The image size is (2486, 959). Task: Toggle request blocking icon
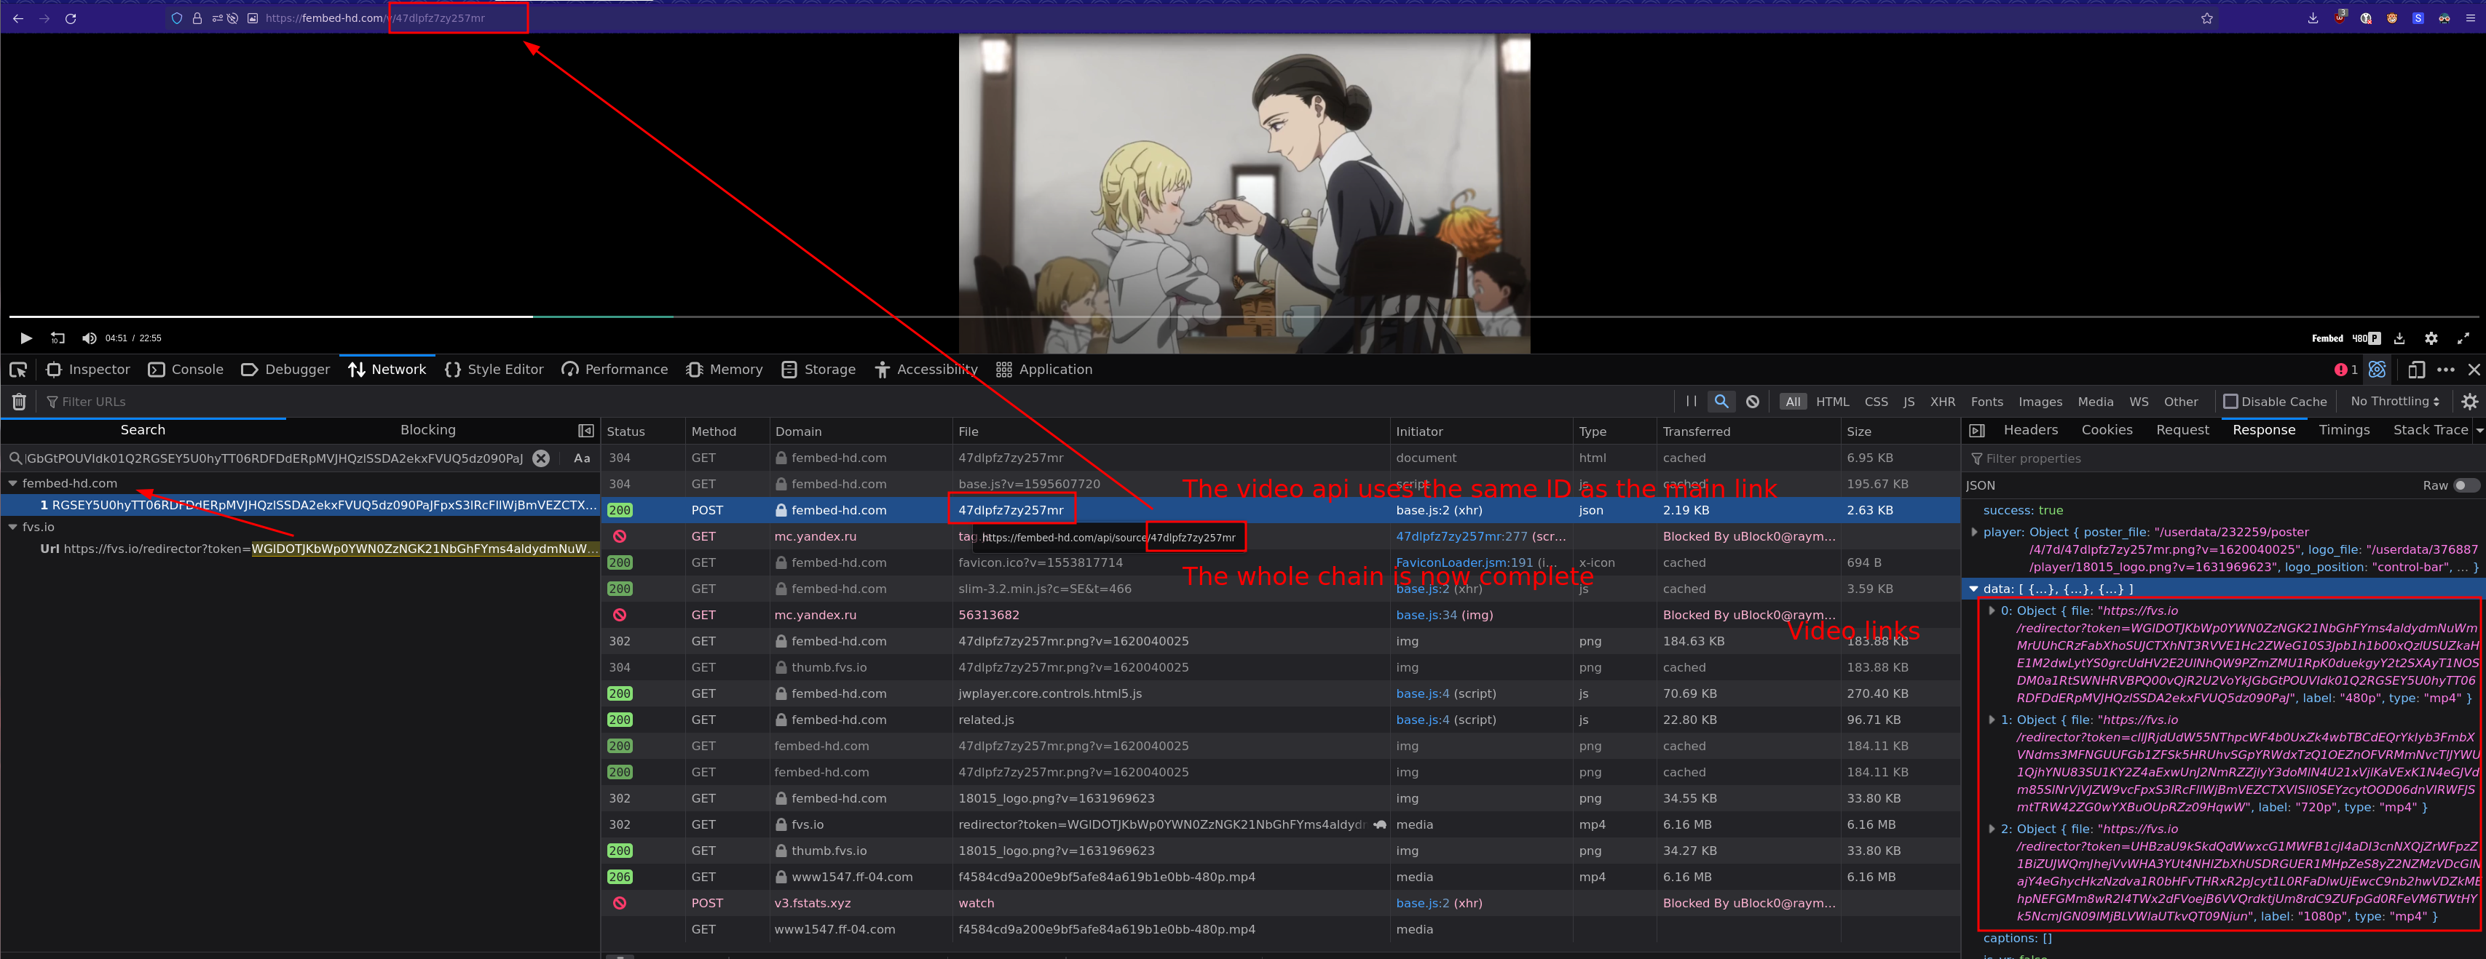coord(1753,402)
